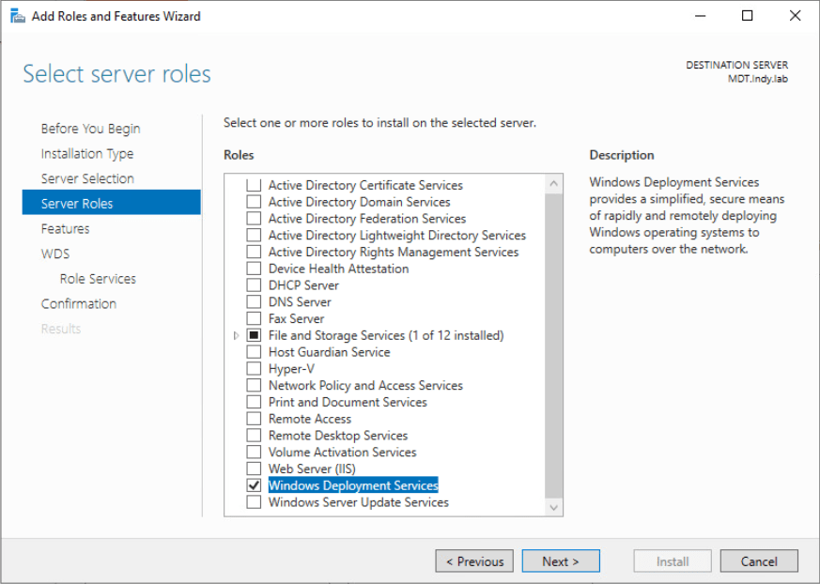
Task: Open the Installation Type page
Action: tap(86, 154)
